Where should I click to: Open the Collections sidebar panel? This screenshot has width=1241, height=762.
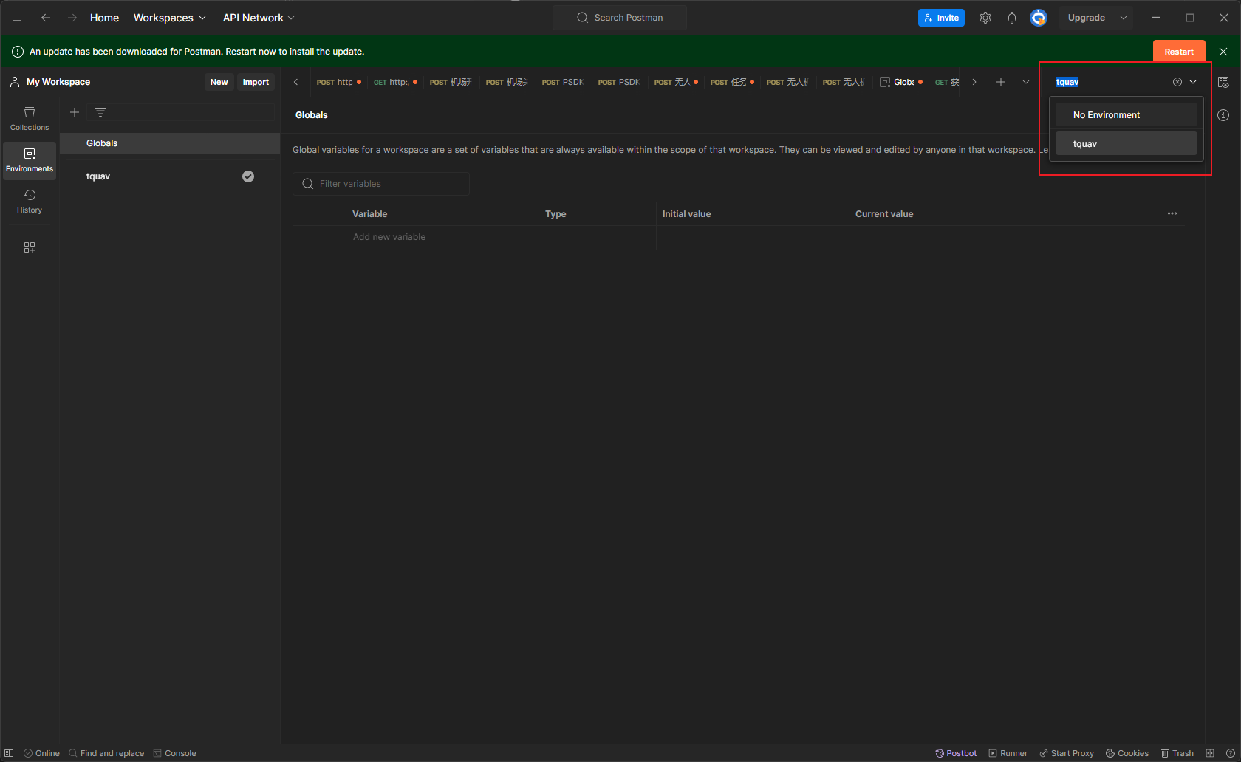(x=30, y=119)
